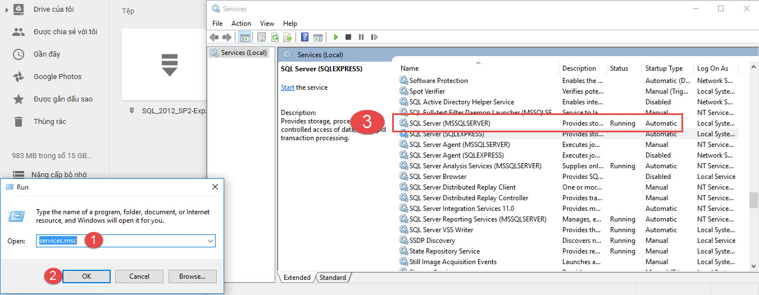Expand Drive của tôi in Google Drive
759x295 pixels.
tap(7, 10)
